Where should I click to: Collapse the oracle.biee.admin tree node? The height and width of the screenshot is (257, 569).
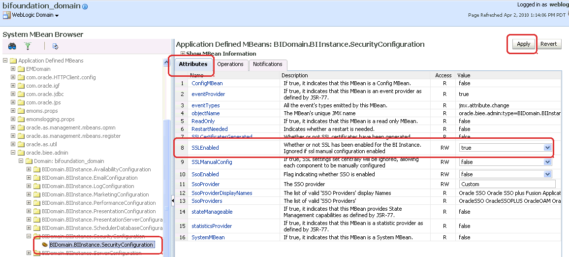(13, 153)
